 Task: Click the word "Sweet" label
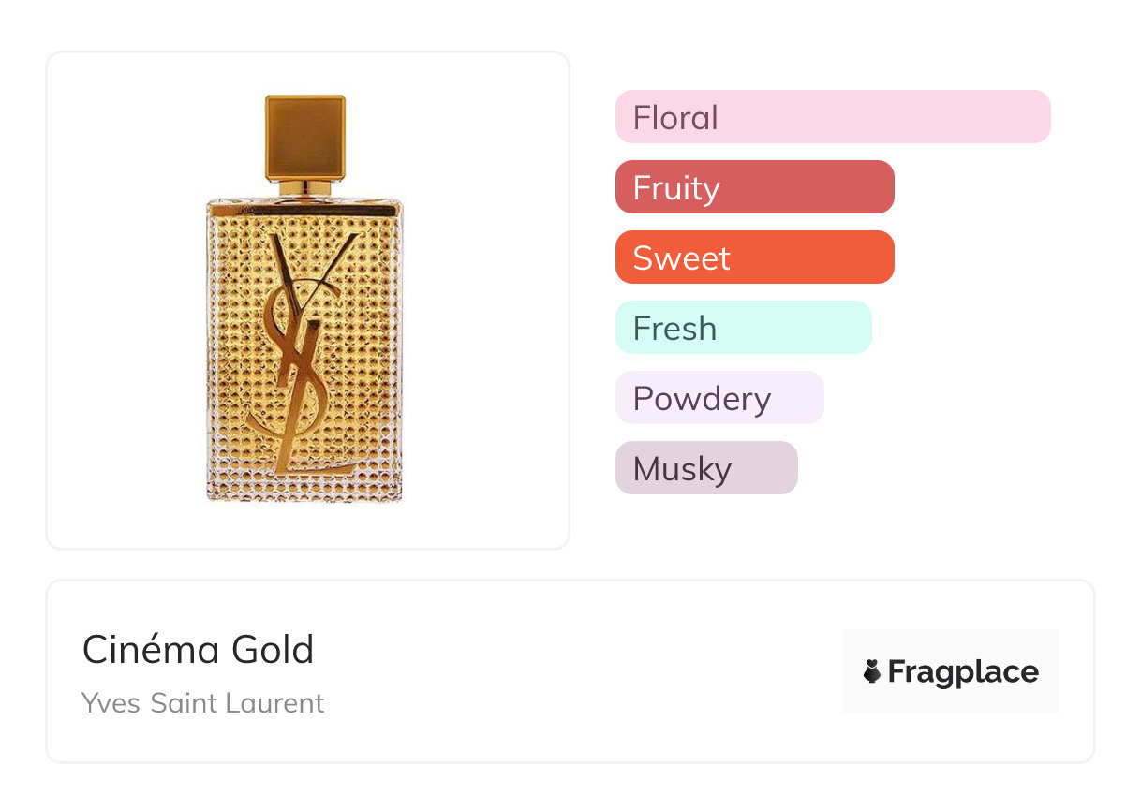click(681, 258)
